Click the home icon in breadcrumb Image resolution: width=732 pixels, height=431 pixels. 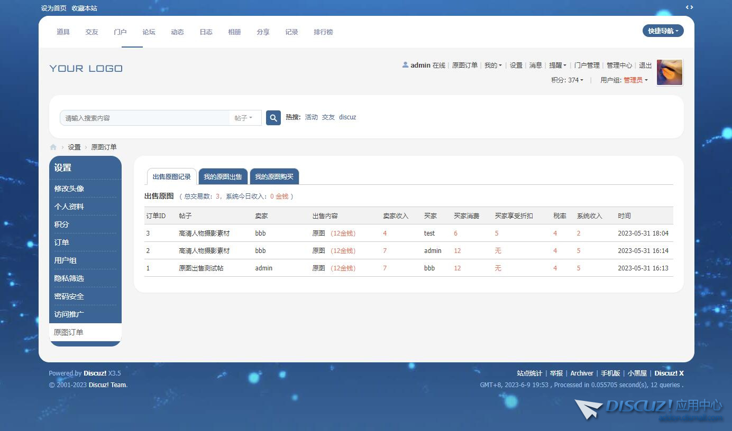[x=53, y=147]
